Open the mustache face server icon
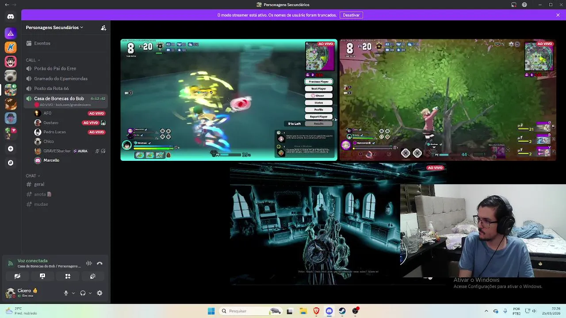The image size is (566, 318). (x=11, y=61)
